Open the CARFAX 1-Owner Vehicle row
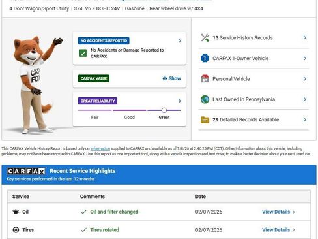This screenshot has width=318, height=239. [253, 58]
